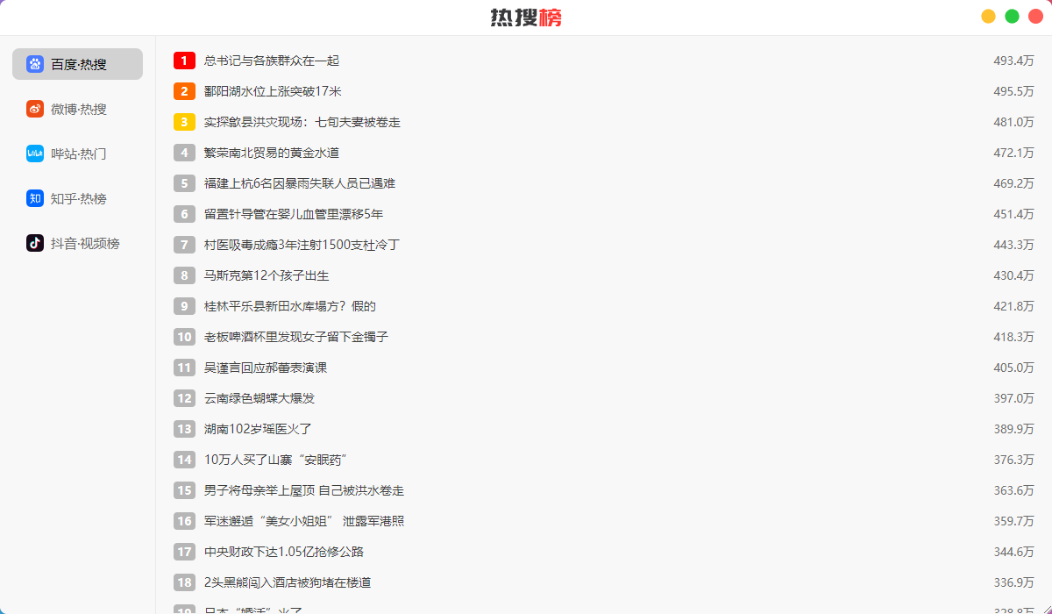The width and height of the screenshot is (1052, 614).
Task: Click the Weibo 热搜 icon in sidebar
Action: pos(36,109)
